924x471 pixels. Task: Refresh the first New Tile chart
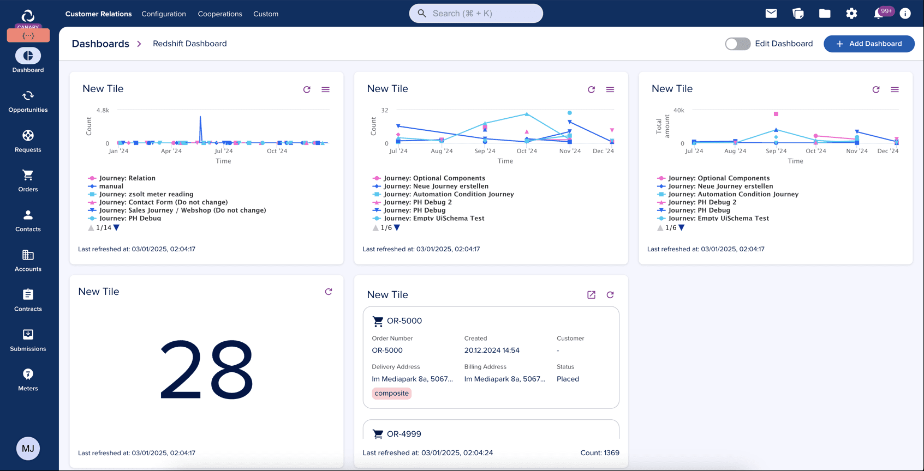pyautogui.click(x=307, y=89)
